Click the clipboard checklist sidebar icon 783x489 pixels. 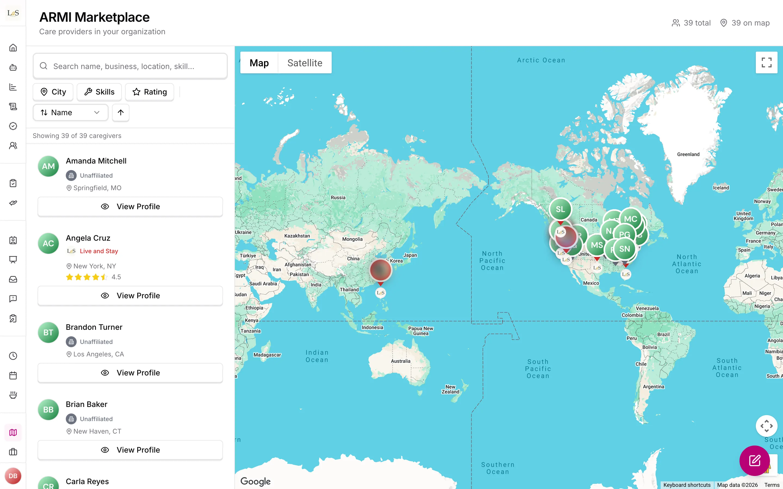click(13, 183)
